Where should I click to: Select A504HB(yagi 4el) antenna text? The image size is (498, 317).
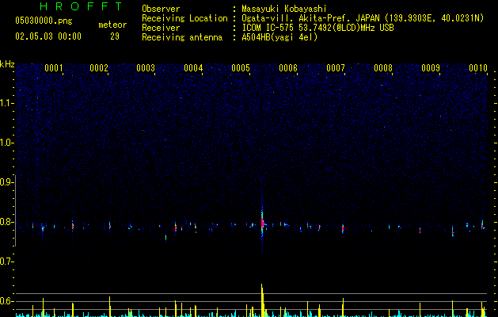pyautogui.click(x=279, y=37)
